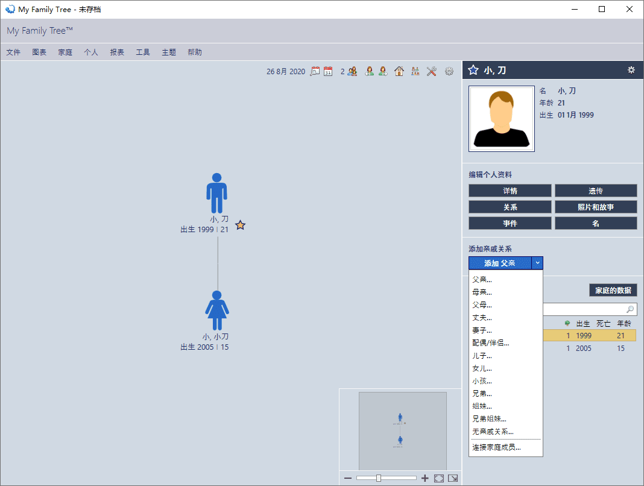Viewport: 644px width, 486px height.
Task: Click the home icon to go to default person
Action: [399, 71]
